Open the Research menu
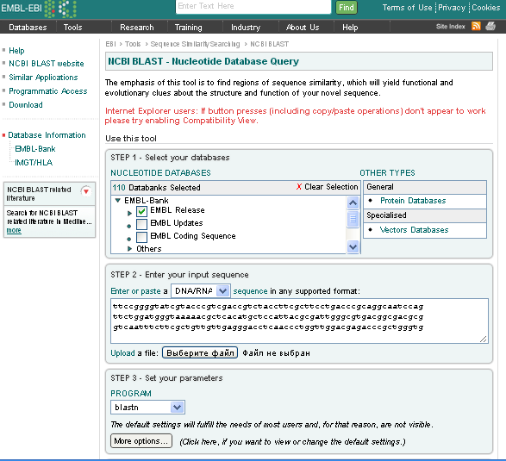This screenshot has width=506, height=461. (137, 28)
